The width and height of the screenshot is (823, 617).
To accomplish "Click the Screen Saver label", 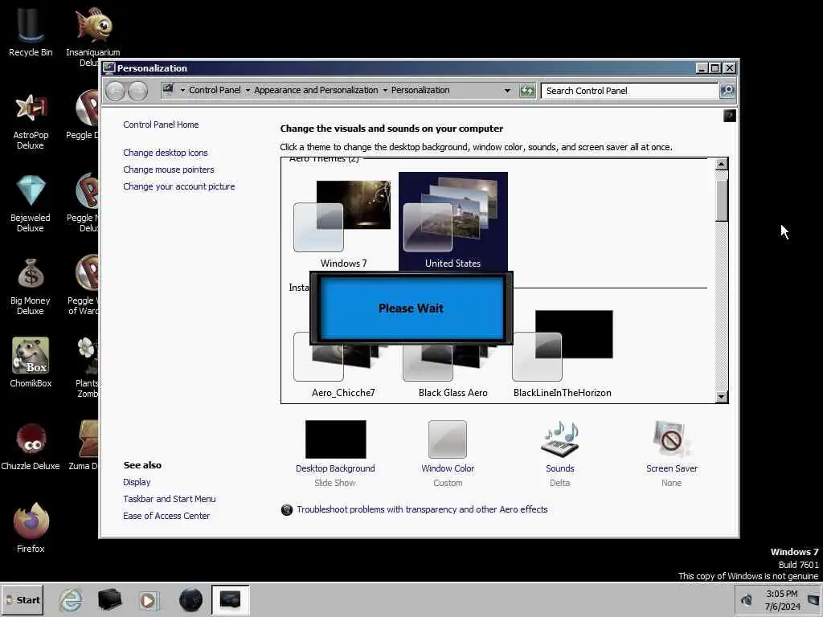I will [672, 468].
